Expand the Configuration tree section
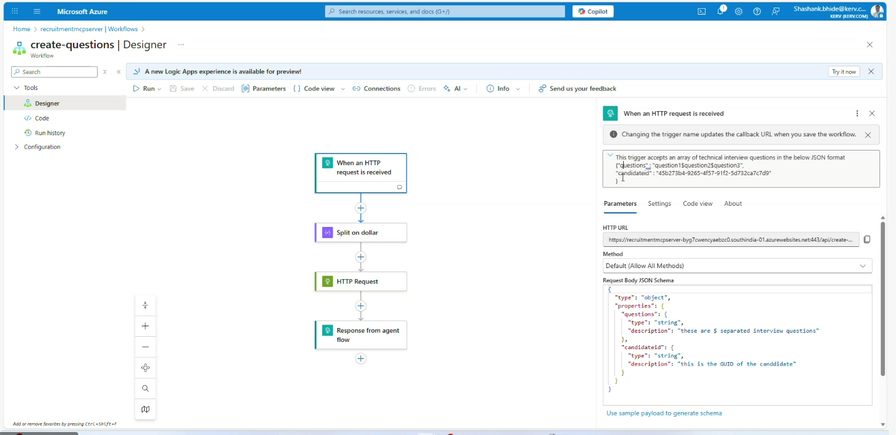Screen dimensions: 896x435 point(16,147)
